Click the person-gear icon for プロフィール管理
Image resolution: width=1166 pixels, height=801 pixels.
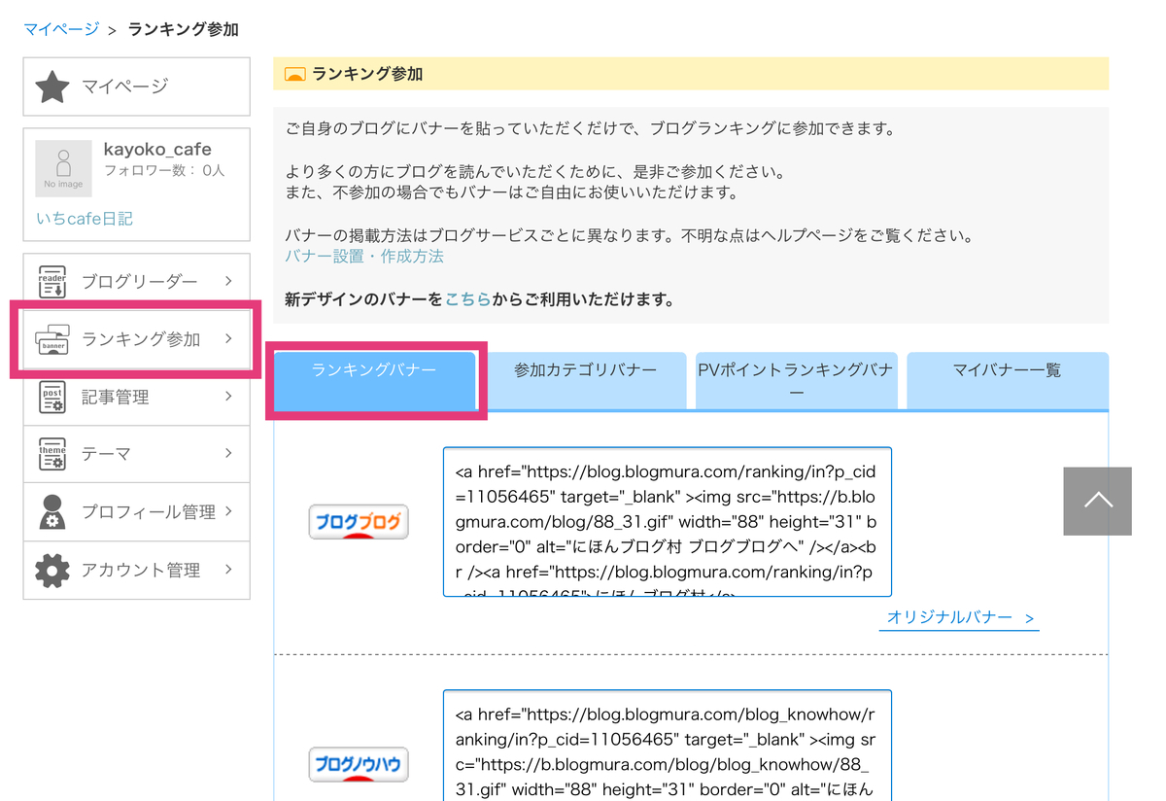[x=52, y=511]
